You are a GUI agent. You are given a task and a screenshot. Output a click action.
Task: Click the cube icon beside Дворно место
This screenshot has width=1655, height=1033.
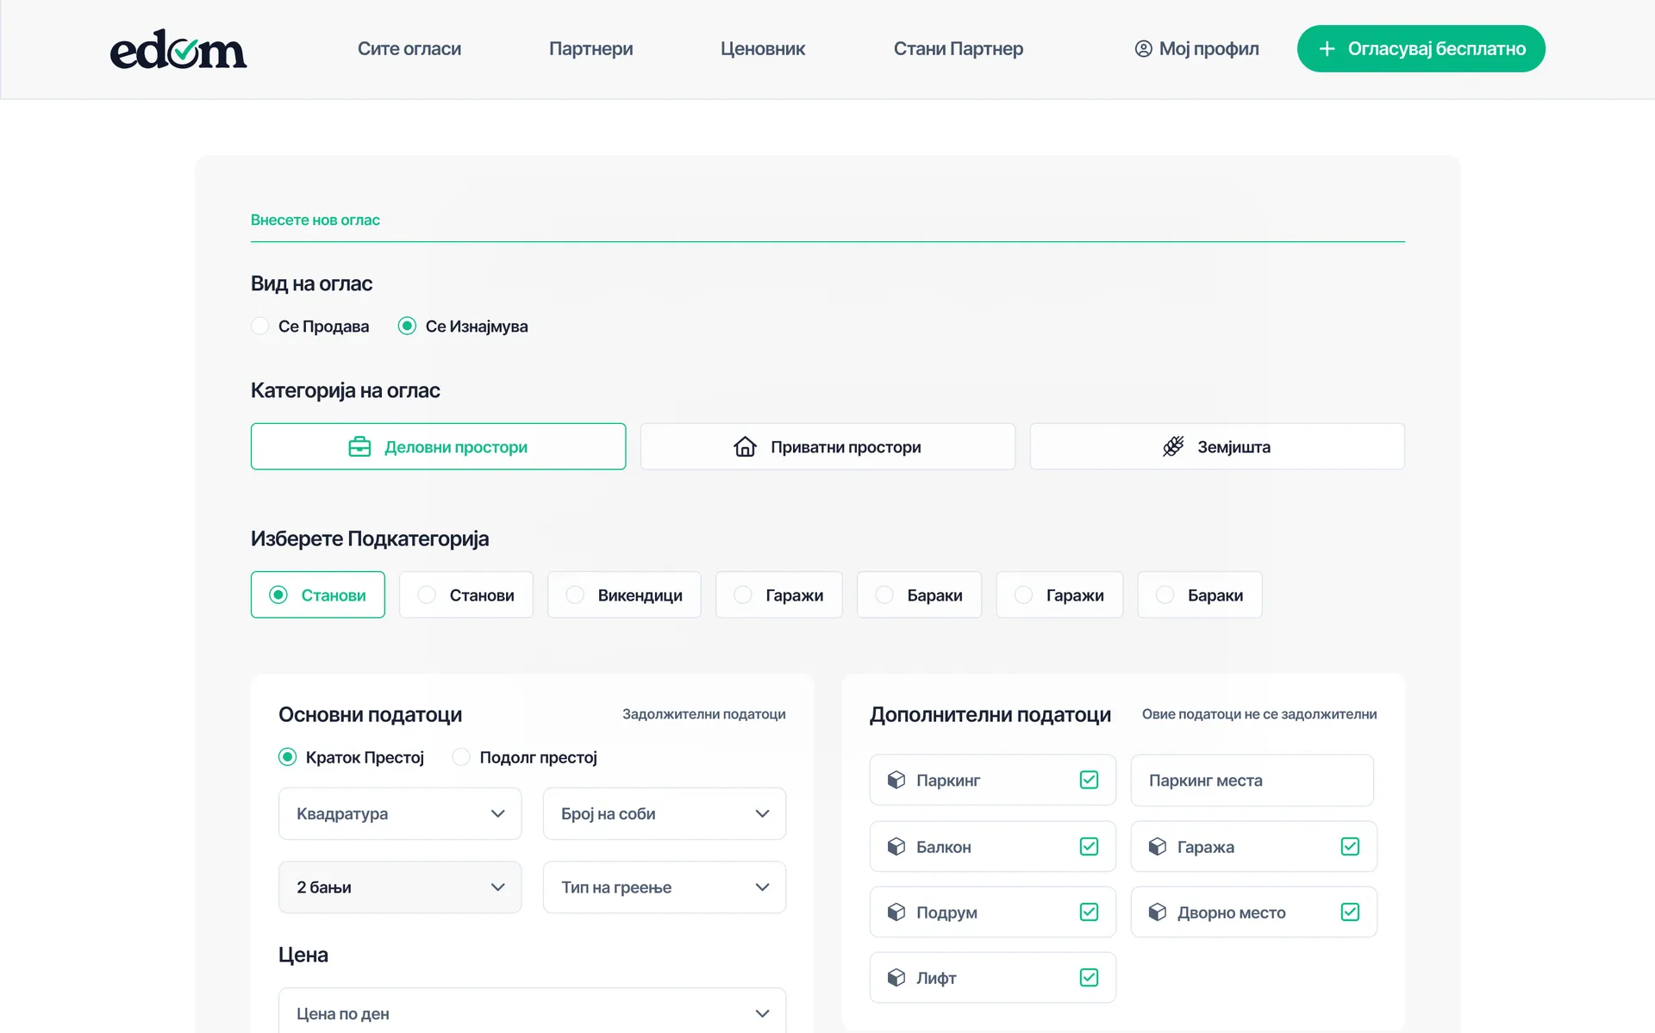[x=1158, y=912]
